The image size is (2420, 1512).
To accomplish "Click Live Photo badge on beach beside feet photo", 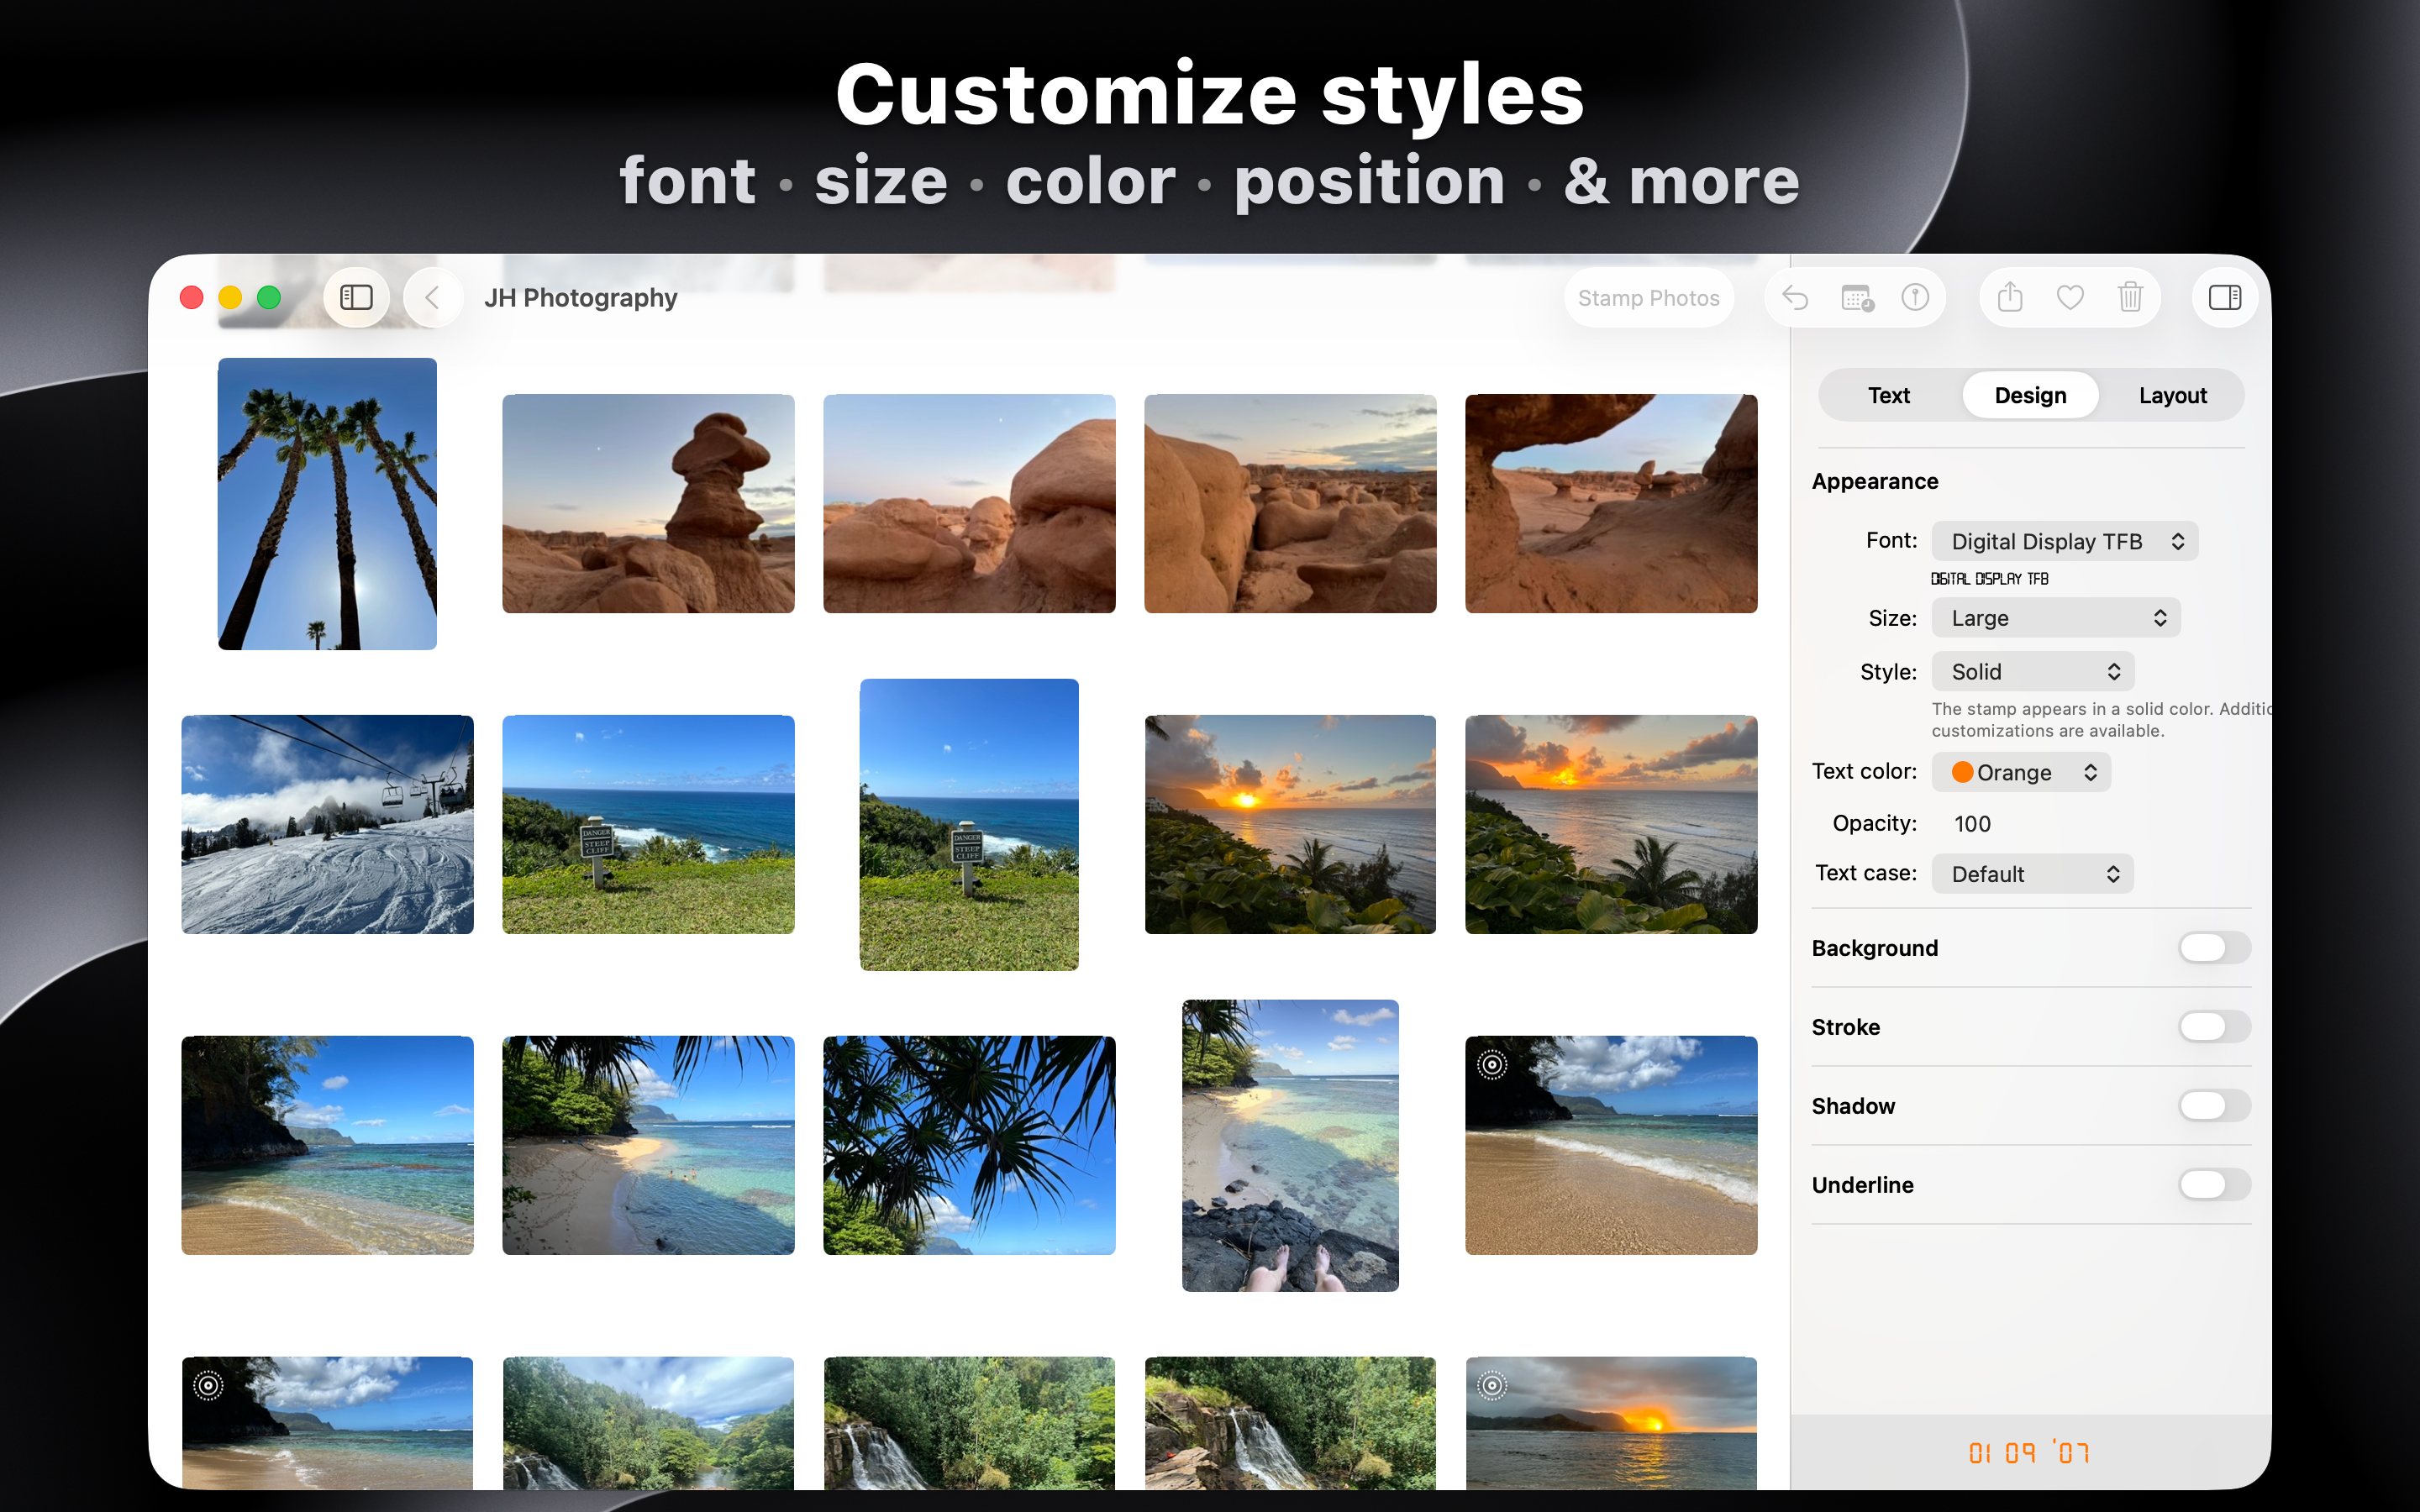I will 1492,1064.
